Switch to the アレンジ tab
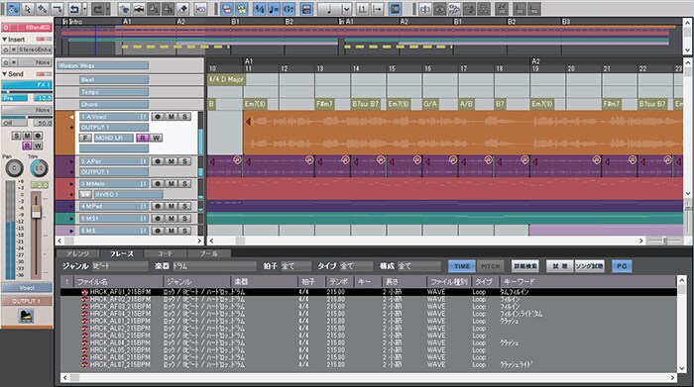The width and height of the screenshot is (694, 387). tap(78, 253)
